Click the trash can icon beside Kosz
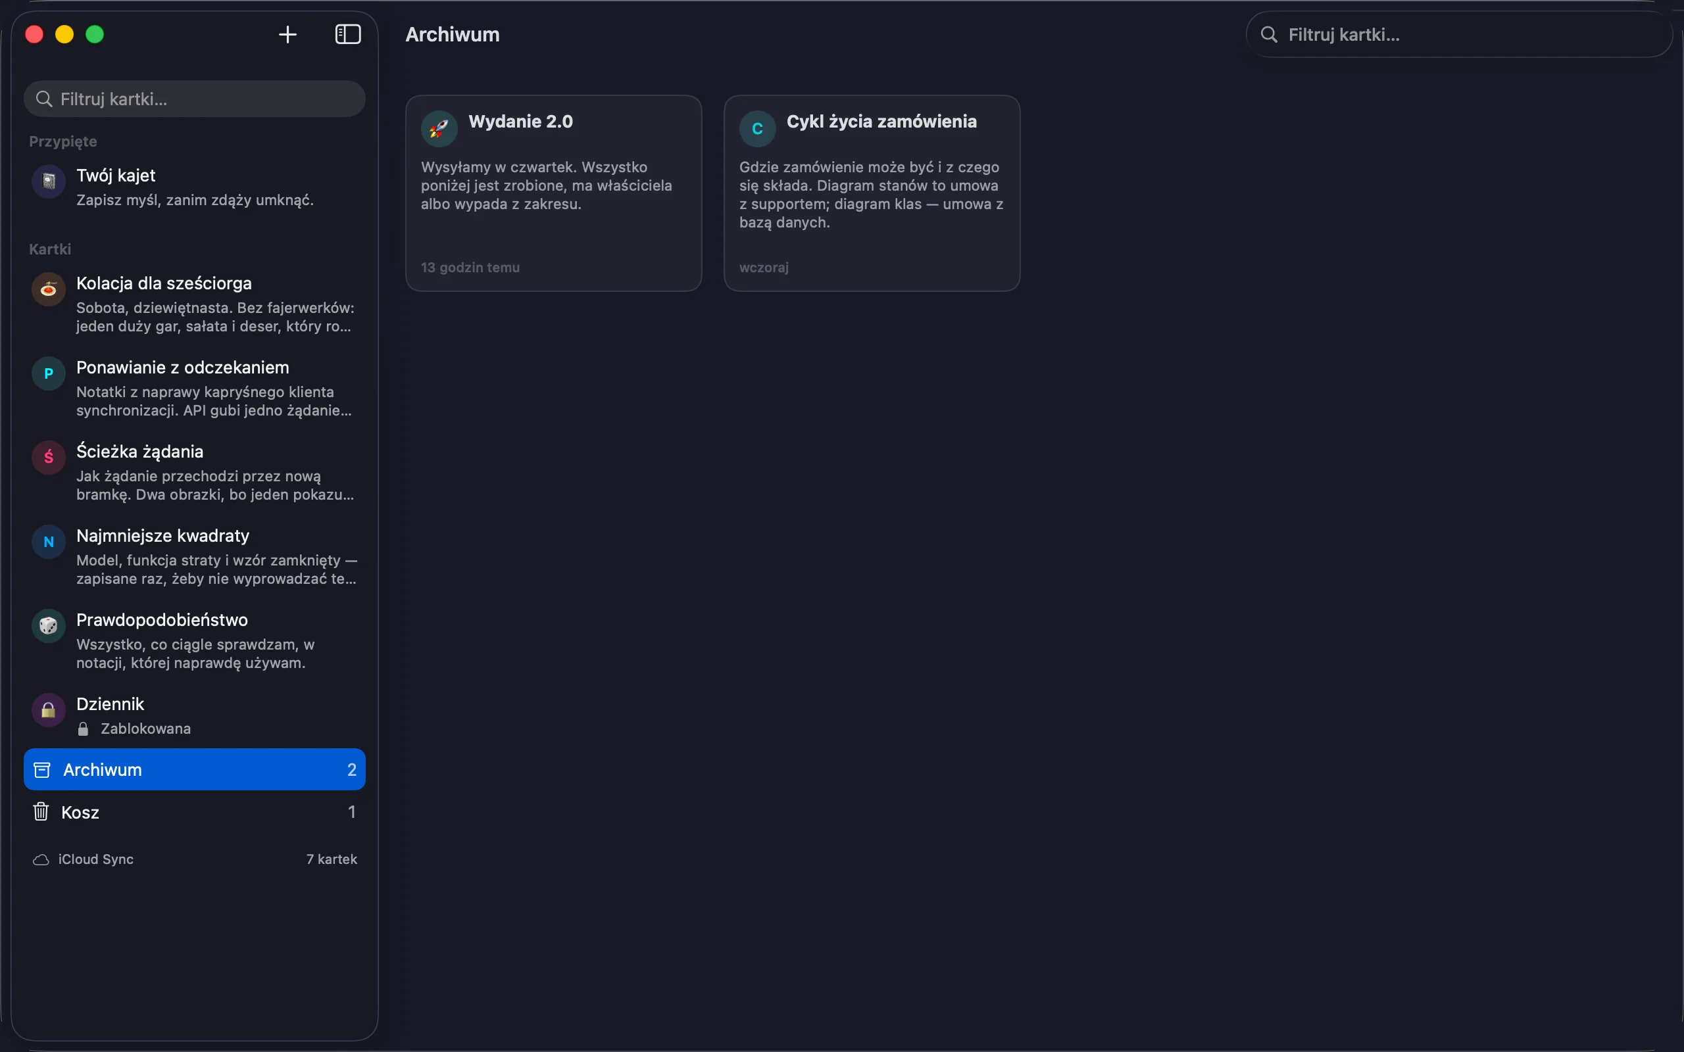The height and width of the screenshot is (1052, 1684). [x=41, y=811]
